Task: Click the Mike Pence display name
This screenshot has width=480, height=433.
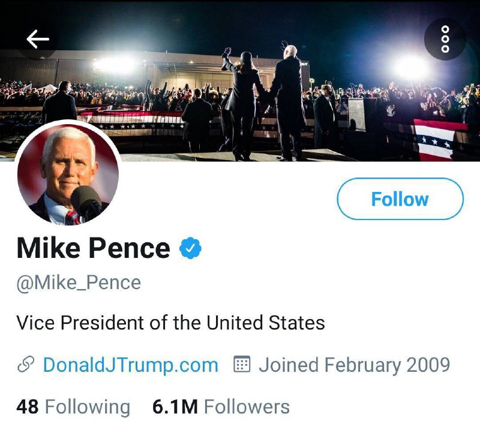Action: point(94,248)
